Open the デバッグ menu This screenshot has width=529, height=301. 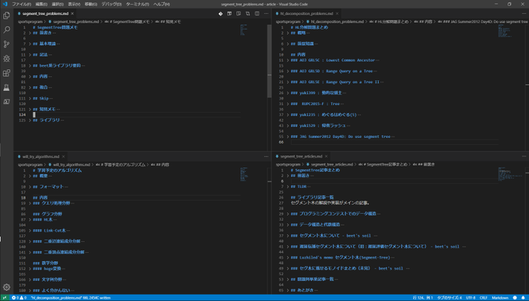click(111, 4)
